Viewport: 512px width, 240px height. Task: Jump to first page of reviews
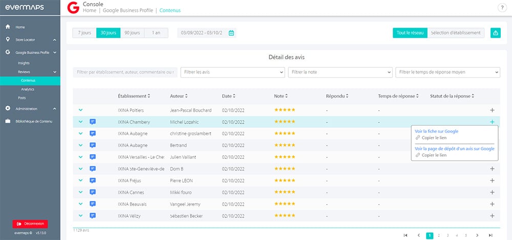click(x=406, y=235)
